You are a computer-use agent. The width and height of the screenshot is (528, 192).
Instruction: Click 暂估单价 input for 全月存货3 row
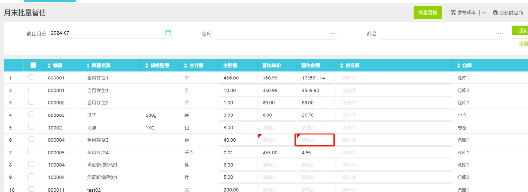pyautogui.click(x=277, y=140)
